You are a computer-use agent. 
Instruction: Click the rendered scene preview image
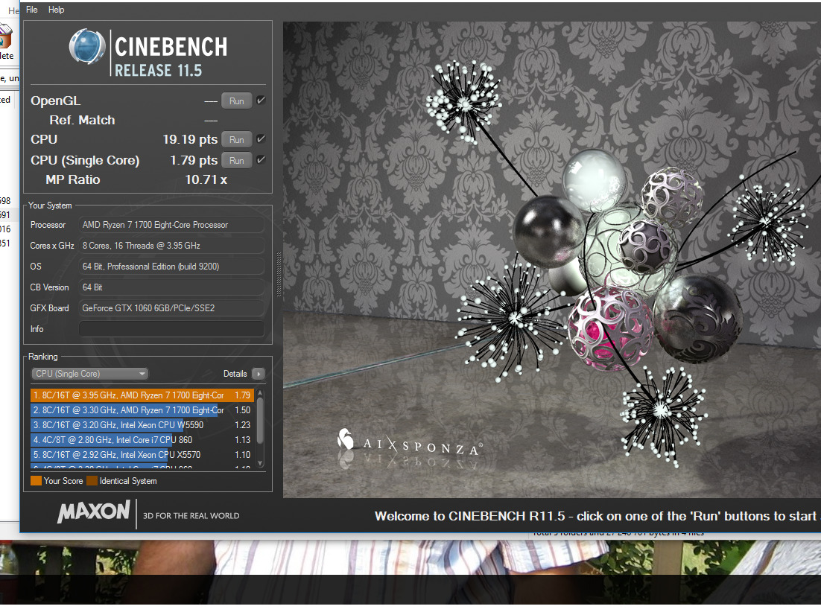[552, 260]
